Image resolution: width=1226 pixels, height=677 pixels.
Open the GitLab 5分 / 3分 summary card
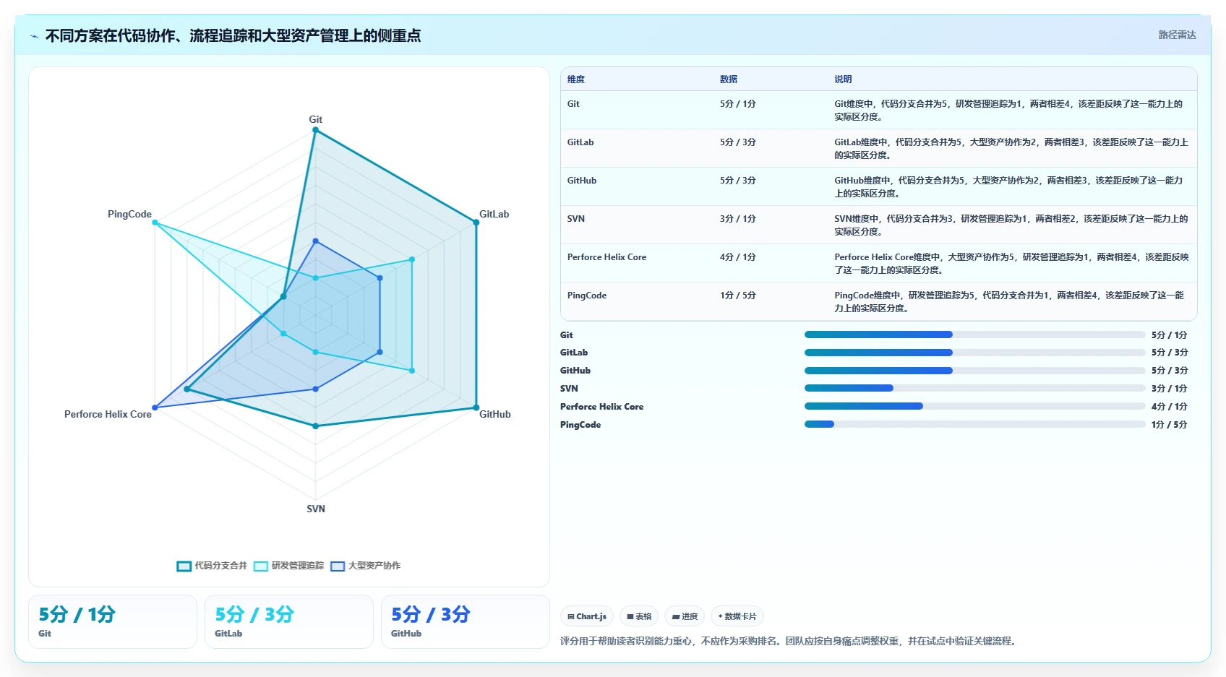click(289, 621)
